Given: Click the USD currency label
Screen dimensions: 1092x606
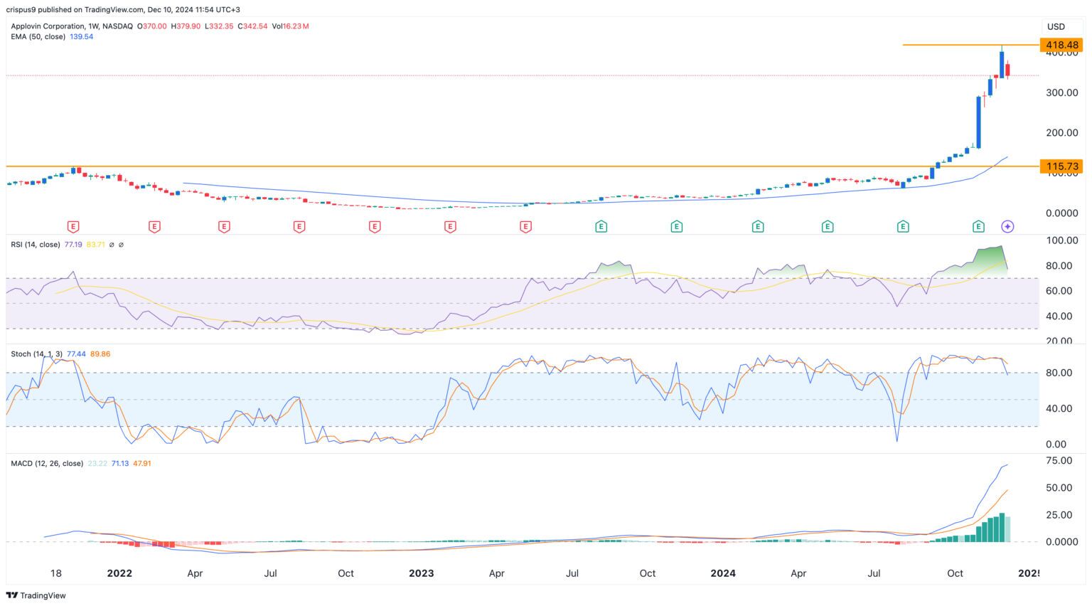Looking at the screenshot, I should [x=1056, y=27].
